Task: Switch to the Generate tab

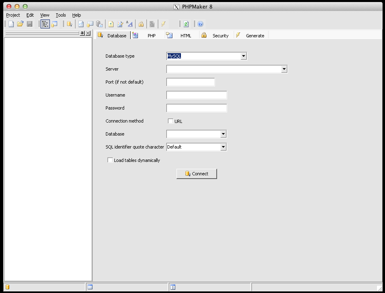Action: [x=250, y=35]
